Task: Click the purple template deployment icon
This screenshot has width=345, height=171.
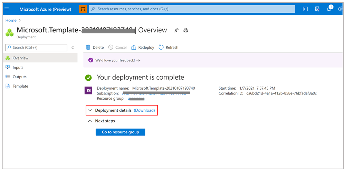Action: (x=88, y=90)
